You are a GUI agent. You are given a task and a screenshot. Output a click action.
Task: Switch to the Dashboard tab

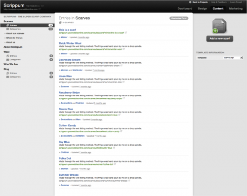(185, 8)
